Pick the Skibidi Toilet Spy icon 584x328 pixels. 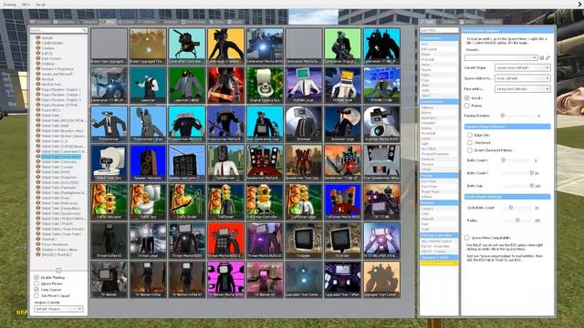coord(109,163)
